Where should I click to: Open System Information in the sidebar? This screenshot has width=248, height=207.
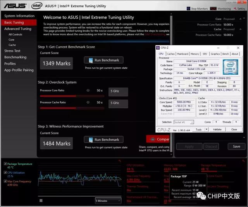(x=19, y=16)
